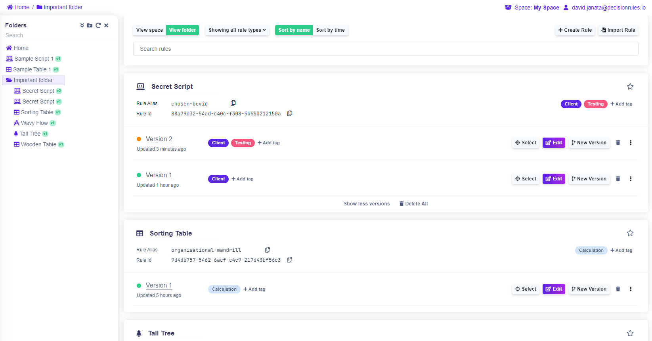Copy the alias organisational-mandrill
The width and height of the screenshot is (652, 341).
pos(268,250)
